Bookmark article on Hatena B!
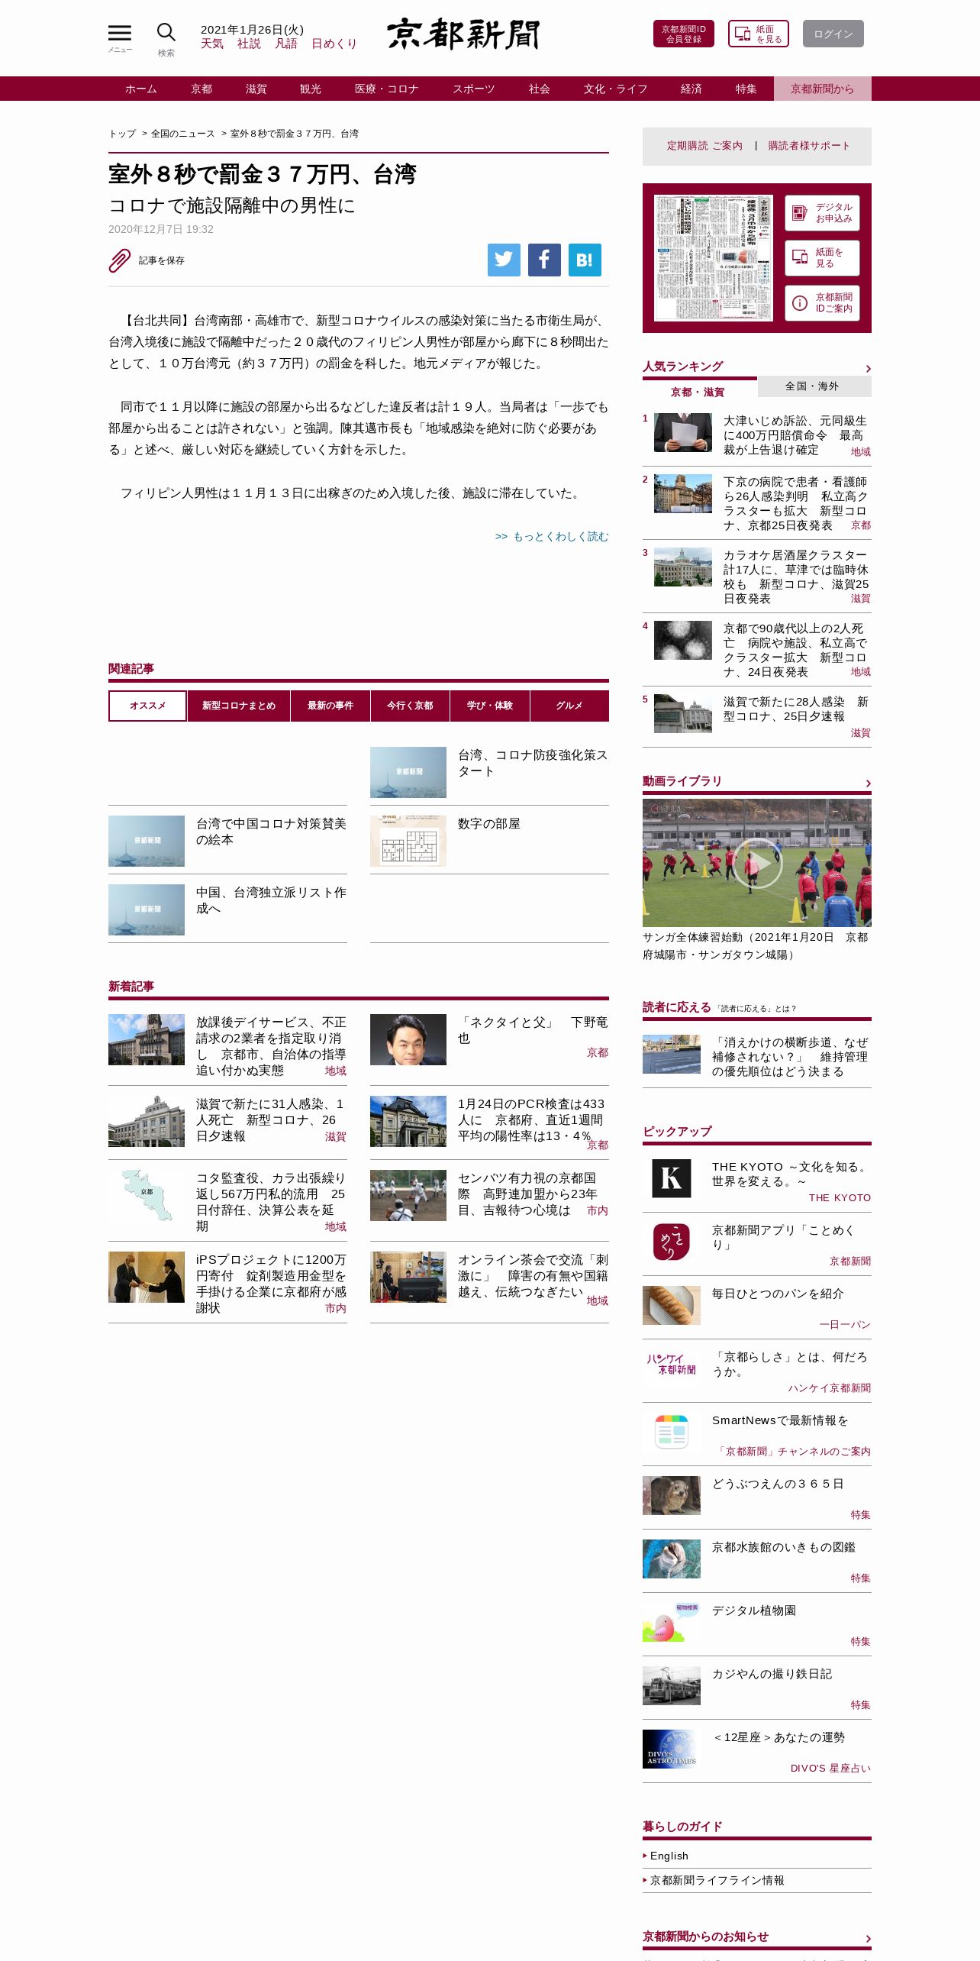This screenshot has width=980, height=1961. pyautogui.click(x=585, y=260)
